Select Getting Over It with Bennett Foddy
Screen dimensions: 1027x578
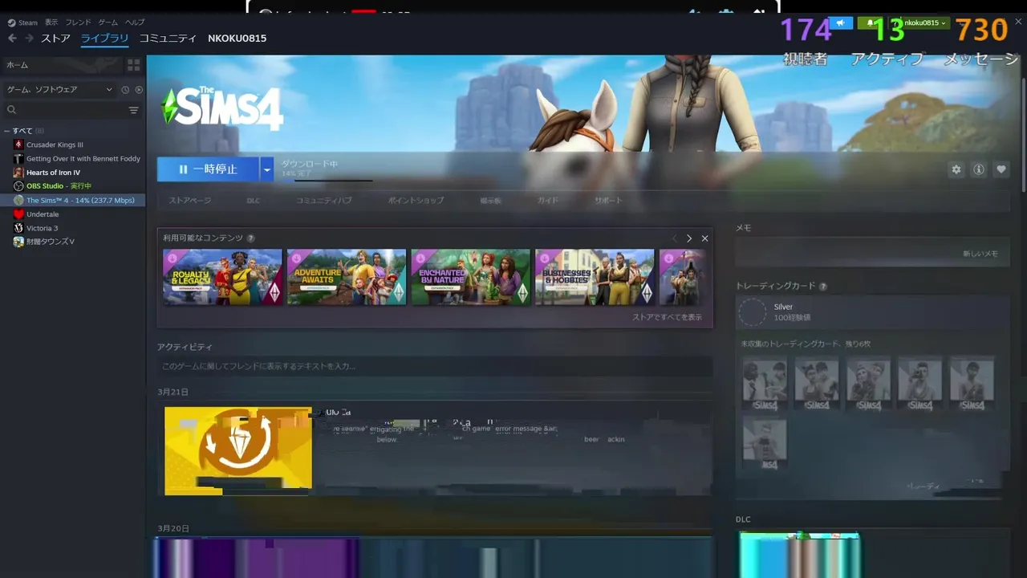click(83, 159)
